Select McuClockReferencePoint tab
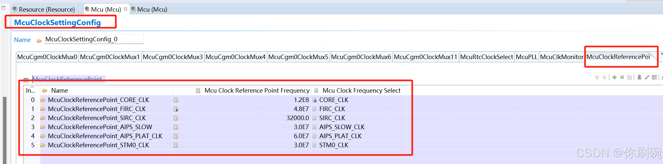Image resolution: width=663 pixels, height=164 pixels. click(x=618, y=57)
